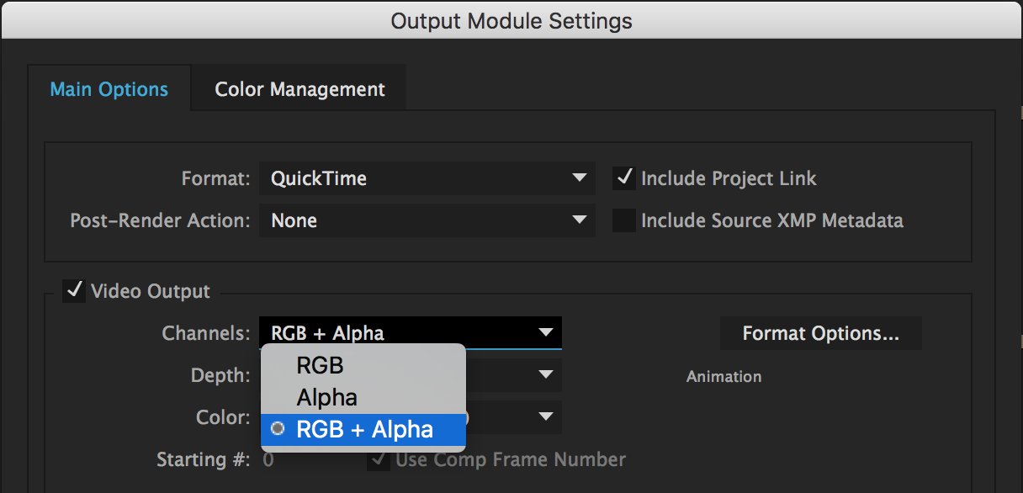Open the Format dropdown showing QuickTime

pos(427,178)
